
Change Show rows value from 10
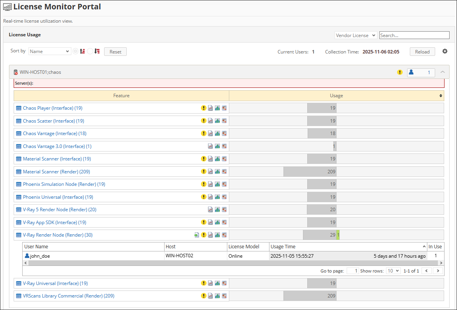393,270
